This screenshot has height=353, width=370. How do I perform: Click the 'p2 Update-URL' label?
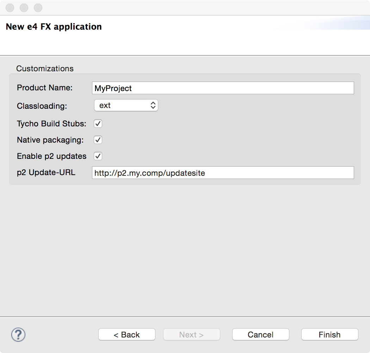(46, 173)
